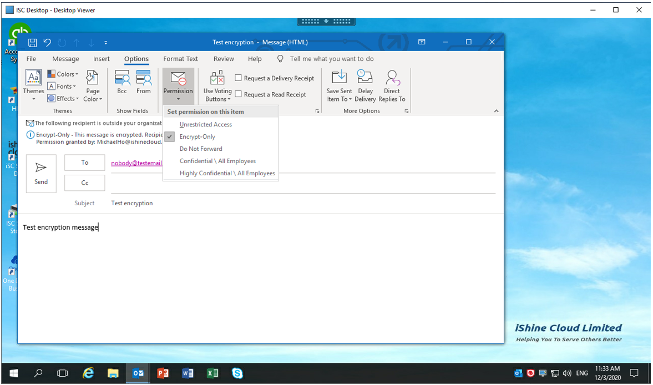Click the taskbar clock showing 11:33 AM
Viewport: 653px width, 385px height.
tap(608, 373)
